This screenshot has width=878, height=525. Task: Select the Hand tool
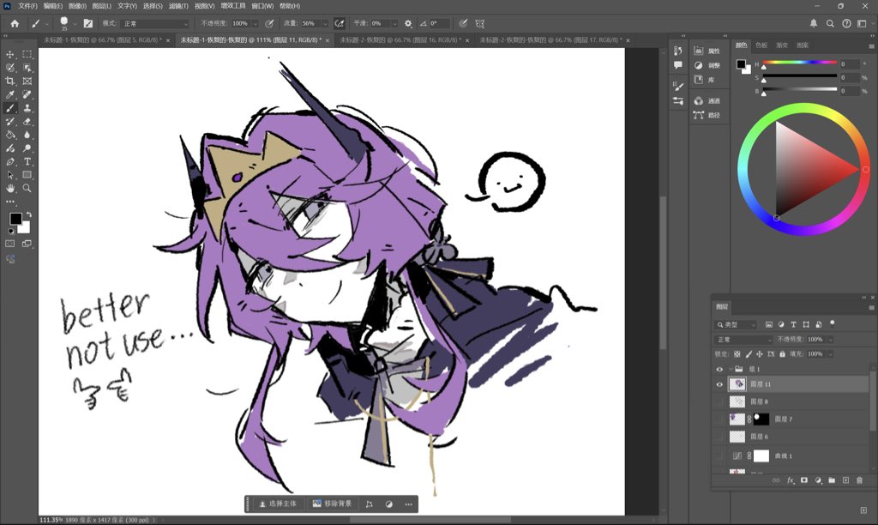tap(10, 188)
